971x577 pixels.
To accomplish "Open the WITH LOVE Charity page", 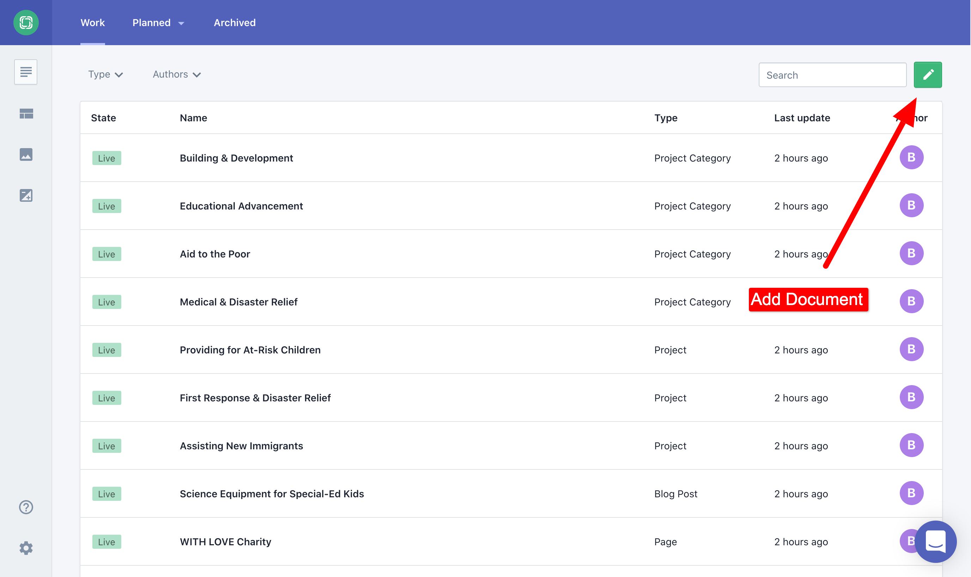I will click(x=225, y=542).
